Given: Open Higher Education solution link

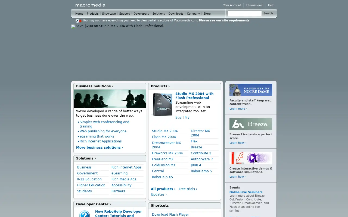Looking at the screenshot, I should point(91,185).
